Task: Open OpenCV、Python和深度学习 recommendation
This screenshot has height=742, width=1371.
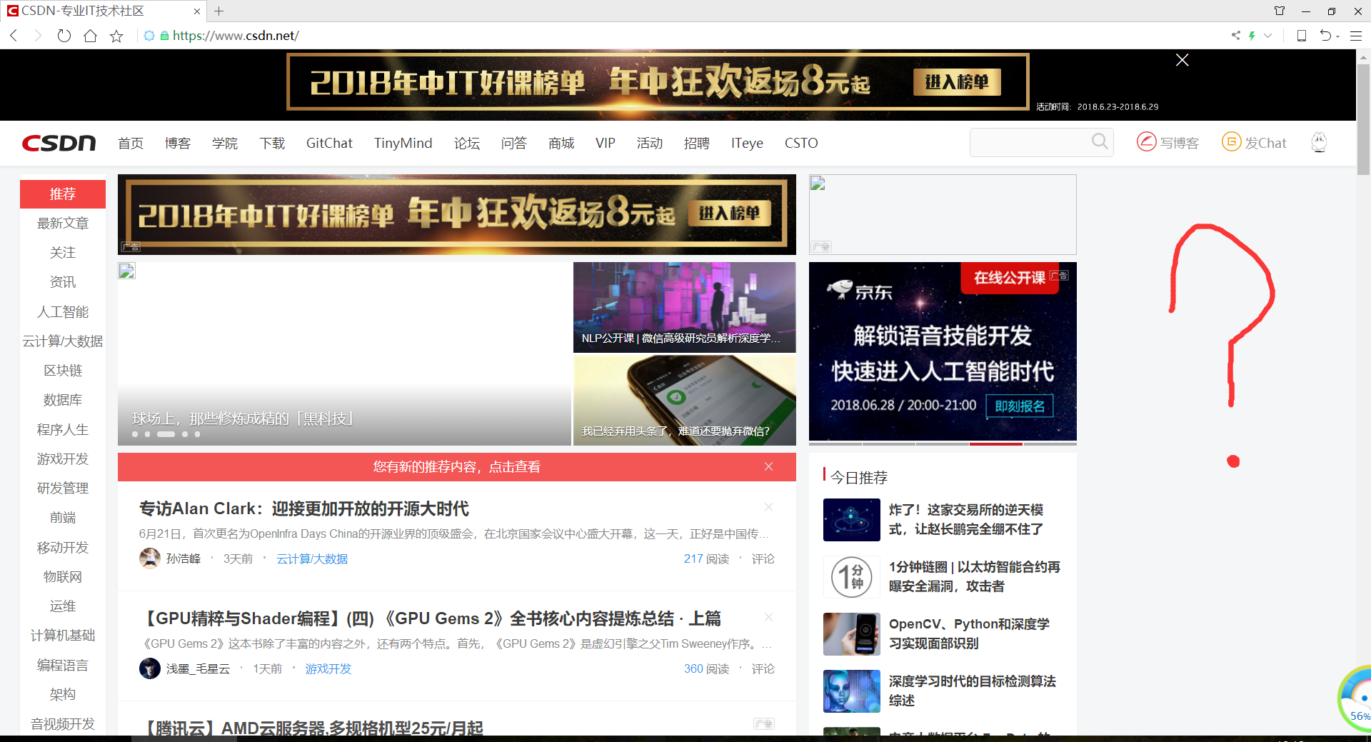Action: (x=969, y=634)
